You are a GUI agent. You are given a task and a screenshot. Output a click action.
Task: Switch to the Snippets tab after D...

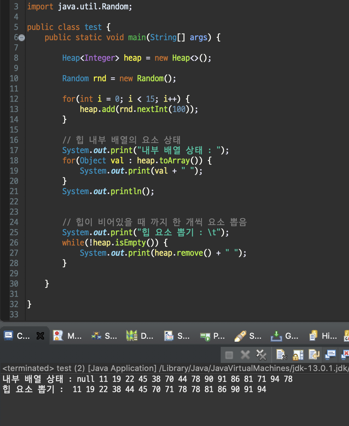coord(177,336)
